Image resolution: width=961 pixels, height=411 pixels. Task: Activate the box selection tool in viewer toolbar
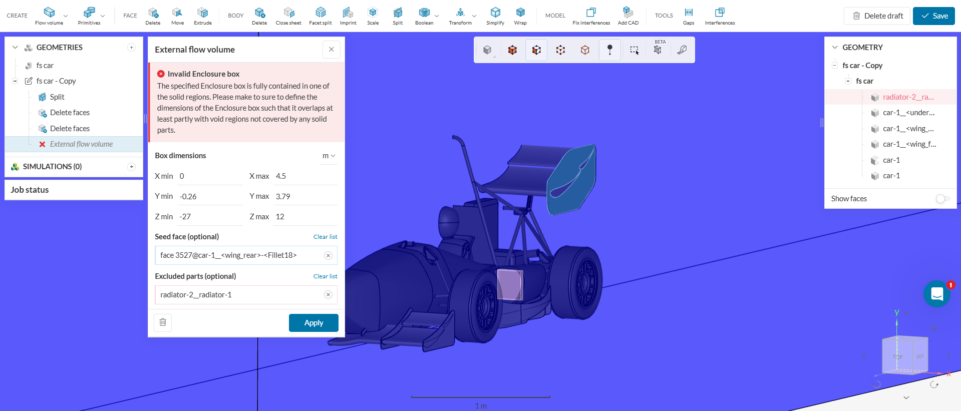[634, 50]
